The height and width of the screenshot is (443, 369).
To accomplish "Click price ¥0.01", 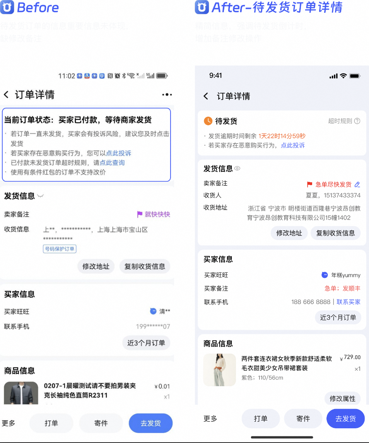I will (162, 386).
